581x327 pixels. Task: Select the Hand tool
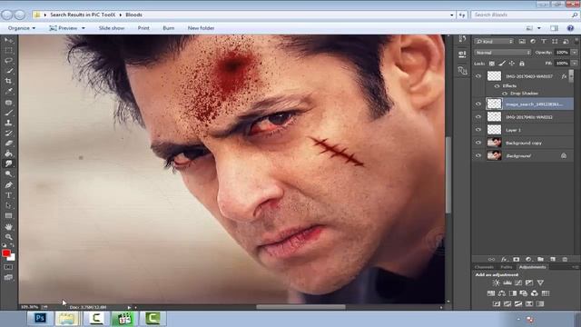pyautogui.click(x=8, y=226)
